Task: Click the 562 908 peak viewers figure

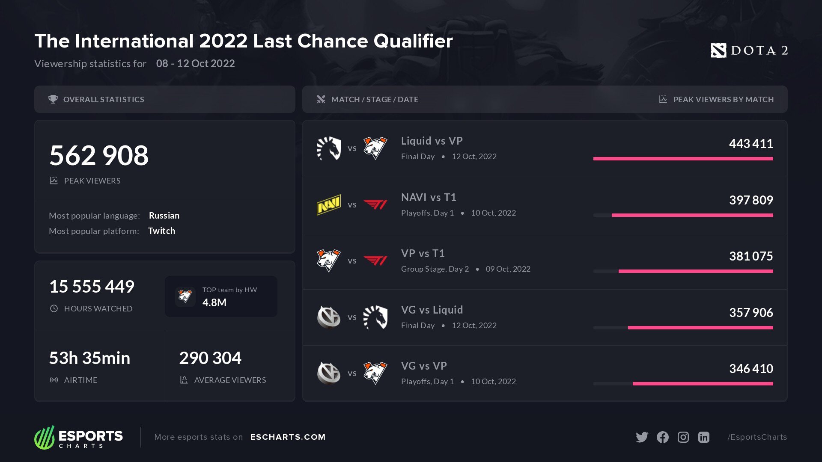Action: pos(99,155)
